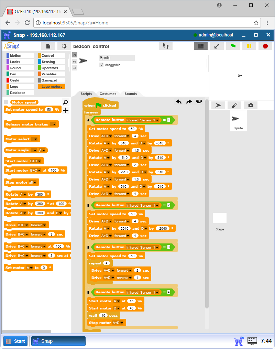275x349 pixels.
Task: Open the Sensing block category
Action: pyautogui.click(x=52, y=62)
